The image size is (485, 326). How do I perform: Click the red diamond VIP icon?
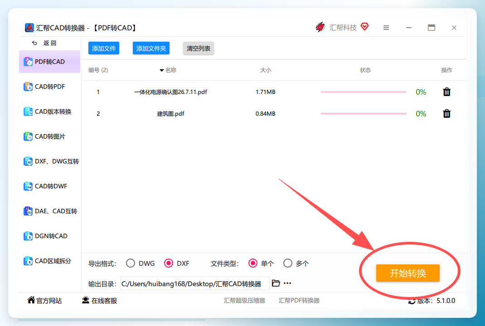(365, 27)
